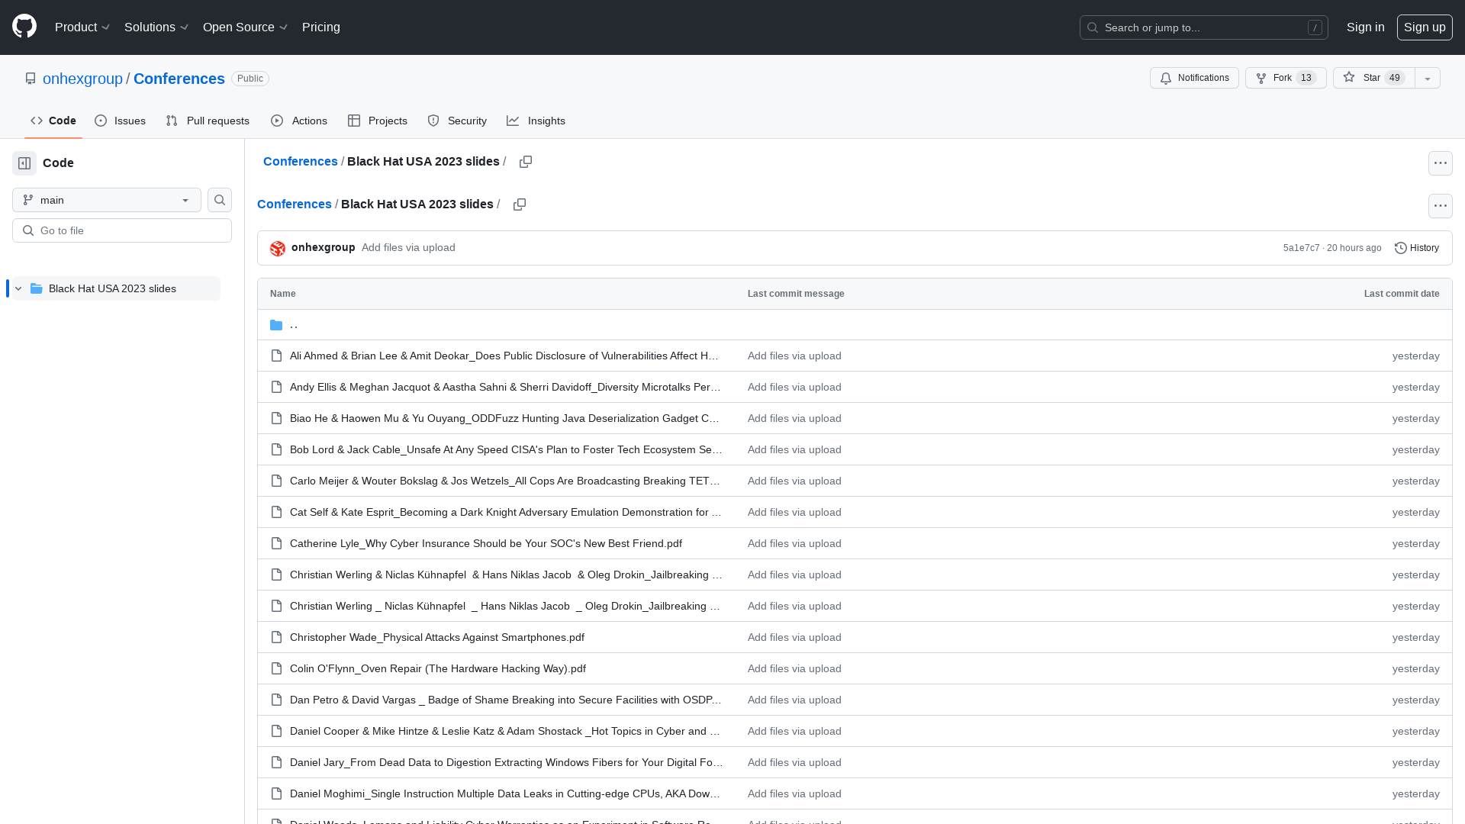
Task: Expand the top breadcrumb ellipsis menu
Action: click(x=1440, y=163)
